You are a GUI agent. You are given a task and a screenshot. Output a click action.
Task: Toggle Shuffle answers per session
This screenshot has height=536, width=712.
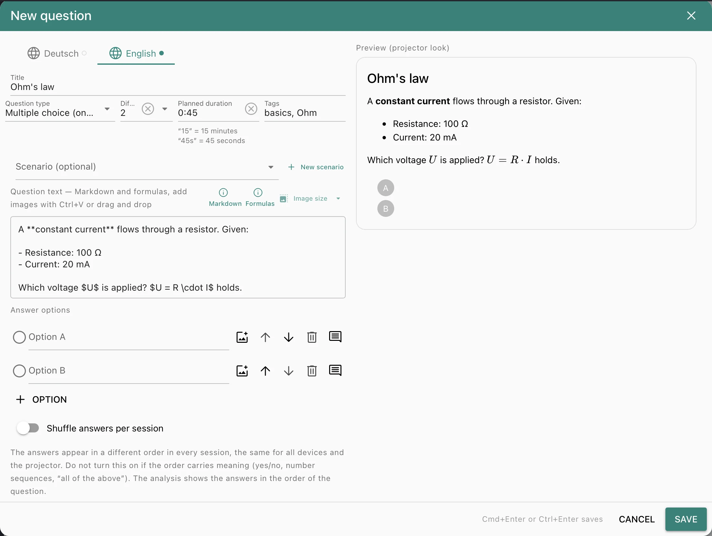[x=28, y=428]
